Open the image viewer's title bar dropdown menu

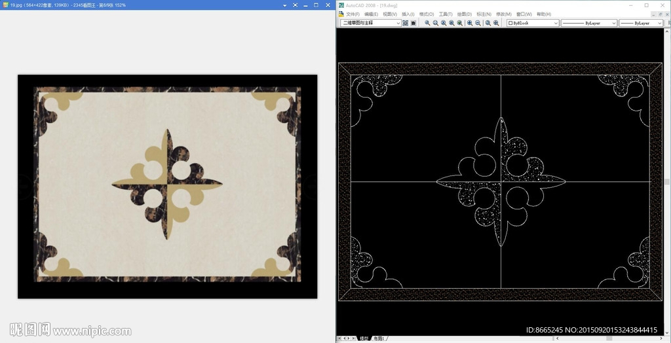[284, 5]
